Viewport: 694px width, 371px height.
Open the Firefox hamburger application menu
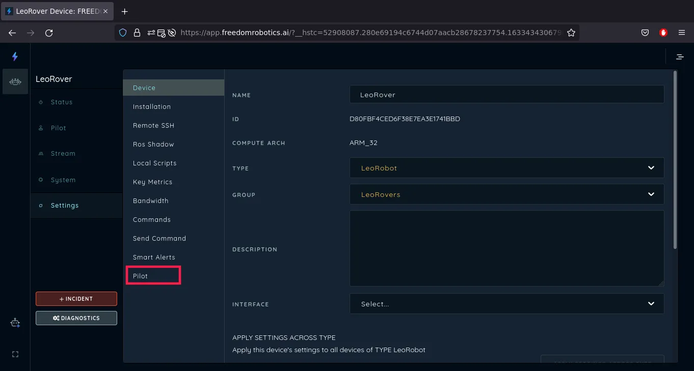[x=682, y=33]
